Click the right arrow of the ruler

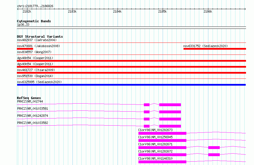point(245,9)
